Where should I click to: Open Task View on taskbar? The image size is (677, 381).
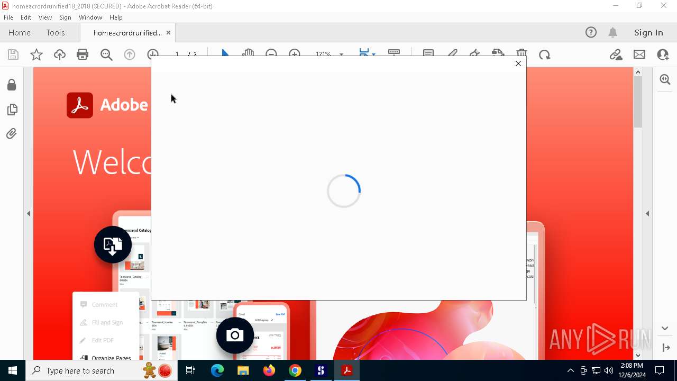pos(190,370)
